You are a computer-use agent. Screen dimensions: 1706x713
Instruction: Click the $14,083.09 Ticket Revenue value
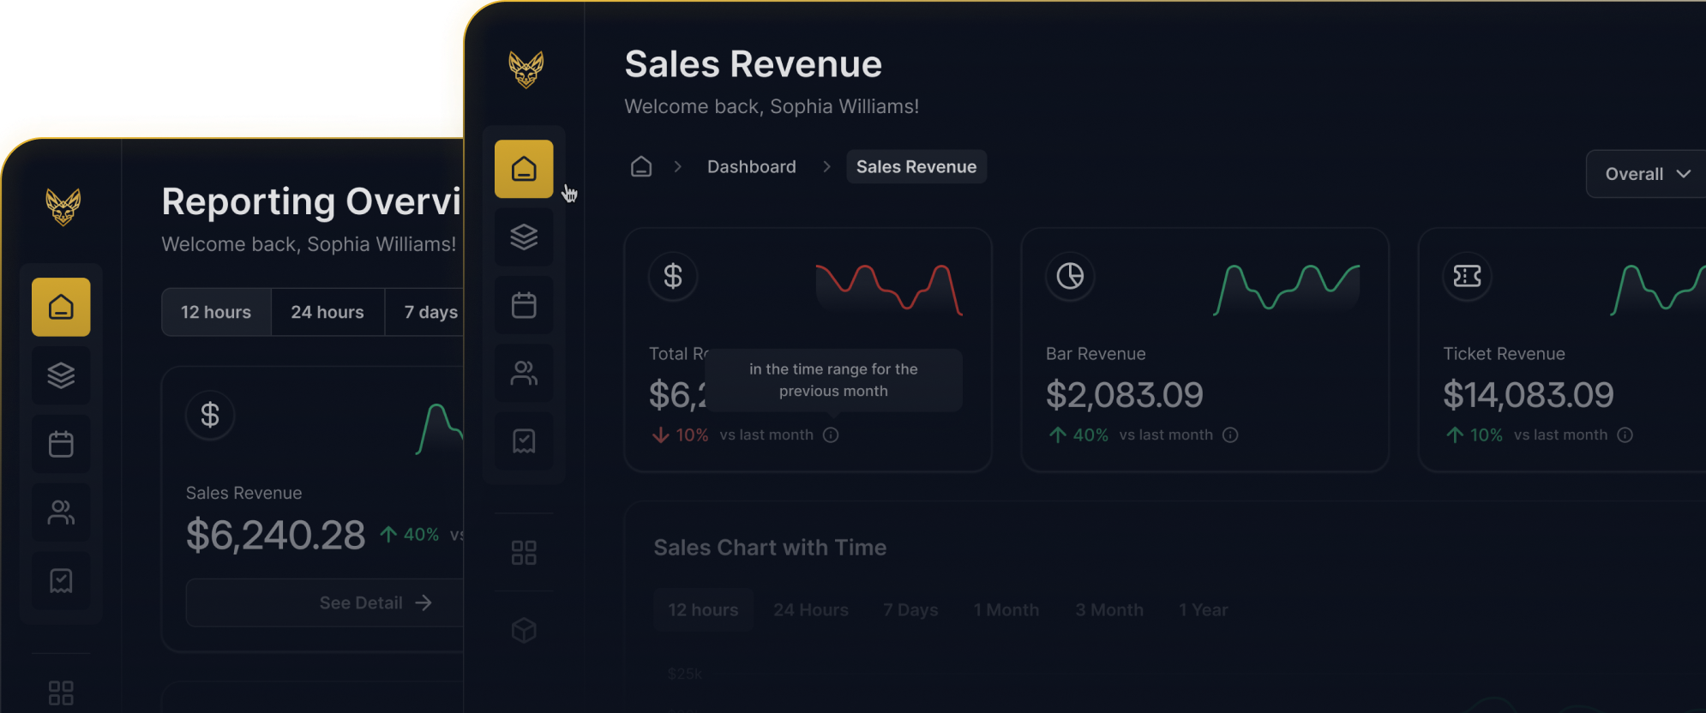[x=1528, y=395]
